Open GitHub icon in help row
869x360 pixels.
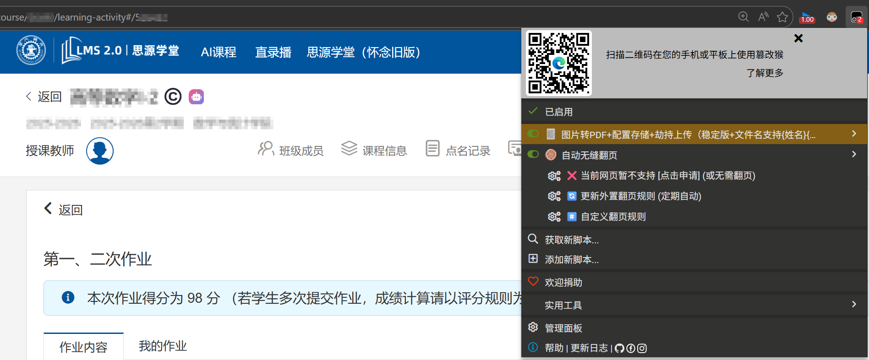tap(619, 349)
